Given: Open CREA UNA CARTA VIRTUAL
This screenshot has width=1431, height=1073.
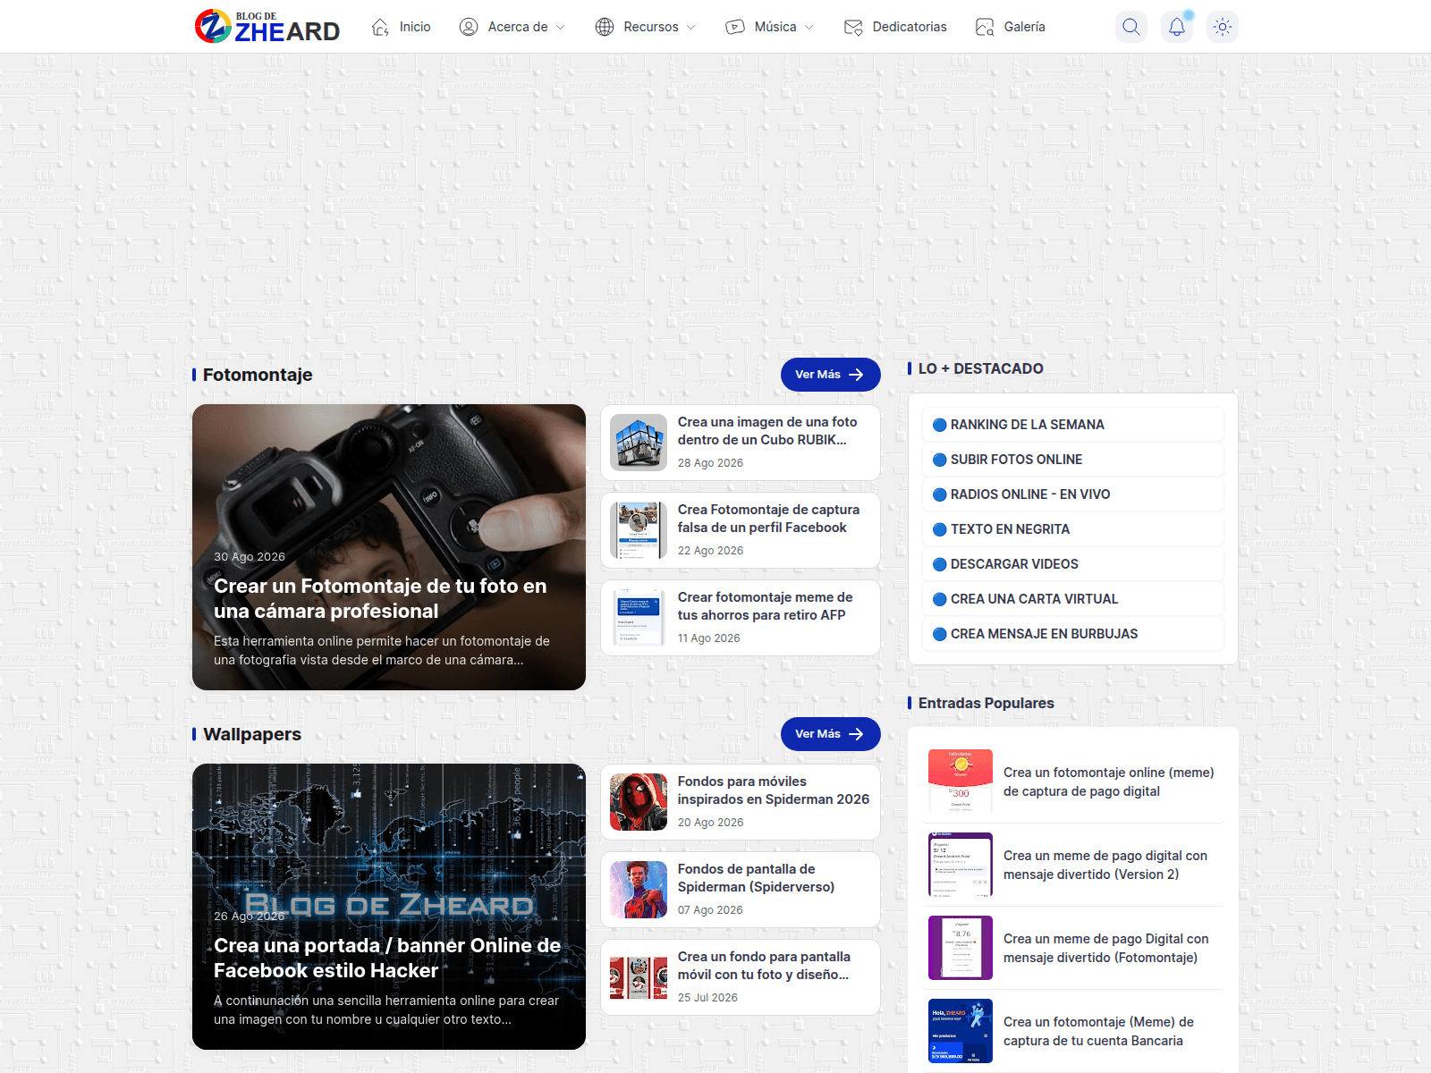Looking at the screenshot, I should (1073, 599).
